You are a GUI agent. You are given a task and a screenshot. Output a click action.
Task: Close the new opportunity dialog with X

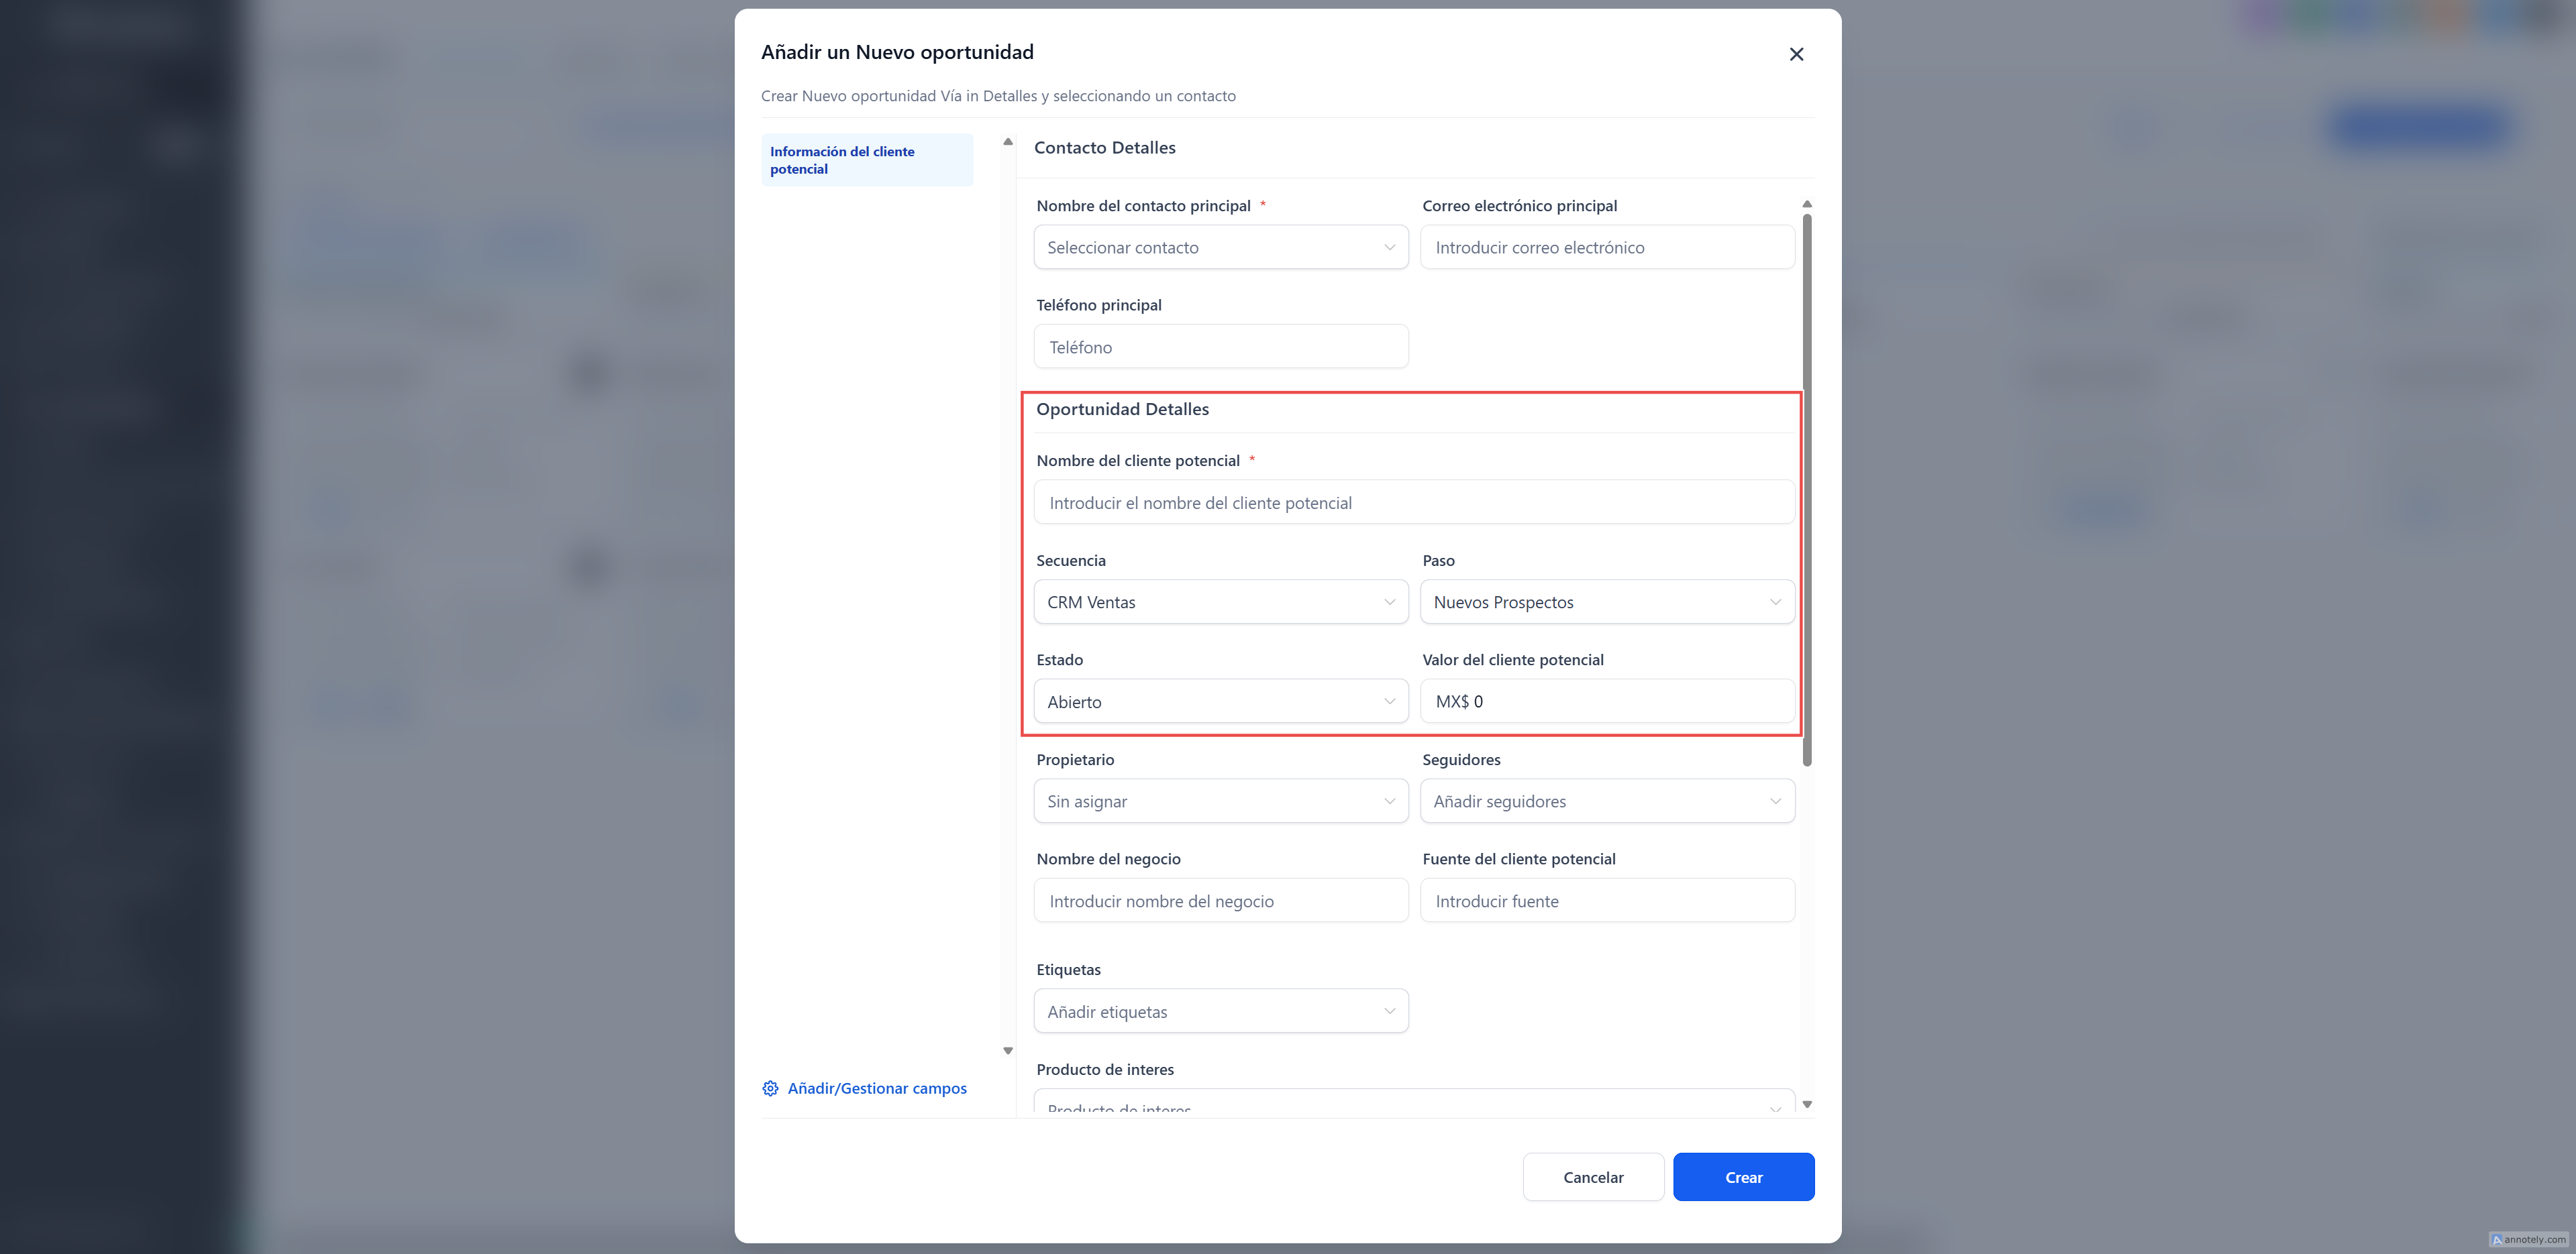pos(1796,54)
